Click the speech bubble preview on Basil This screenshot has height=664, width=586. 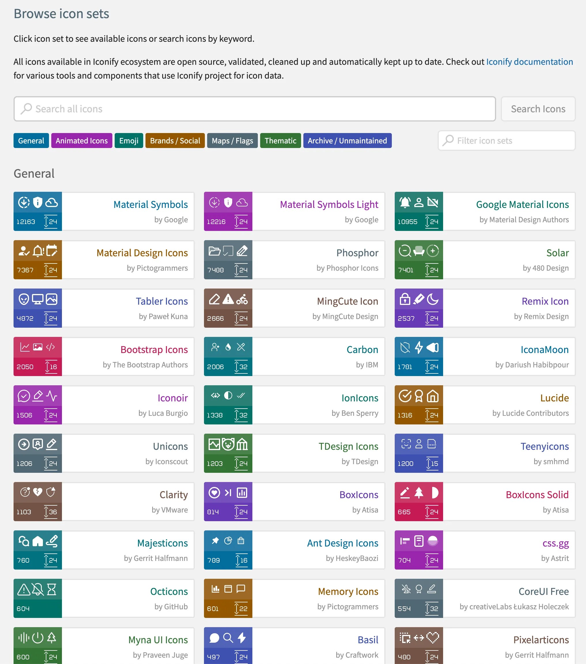(214, 638)
